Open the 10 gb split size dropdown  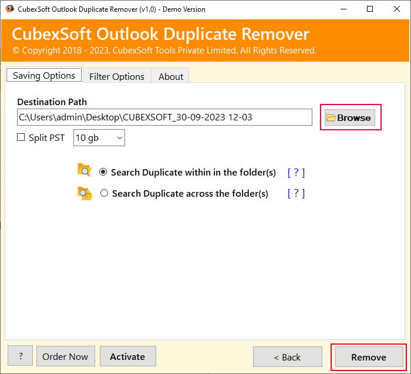pos(99,137)
